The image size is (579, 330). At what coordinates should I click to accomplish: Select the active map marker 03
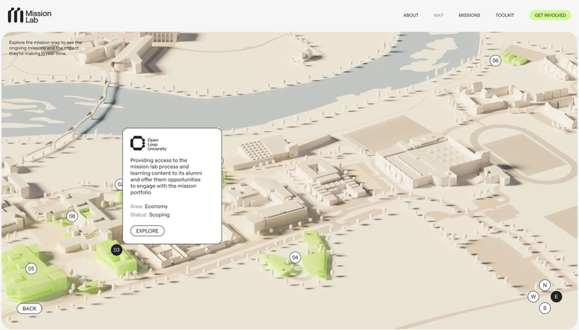tap(117, 250)
